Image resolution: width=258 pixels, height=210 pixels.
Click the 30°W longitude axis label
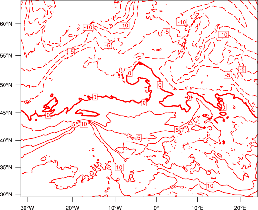(27, 208)
